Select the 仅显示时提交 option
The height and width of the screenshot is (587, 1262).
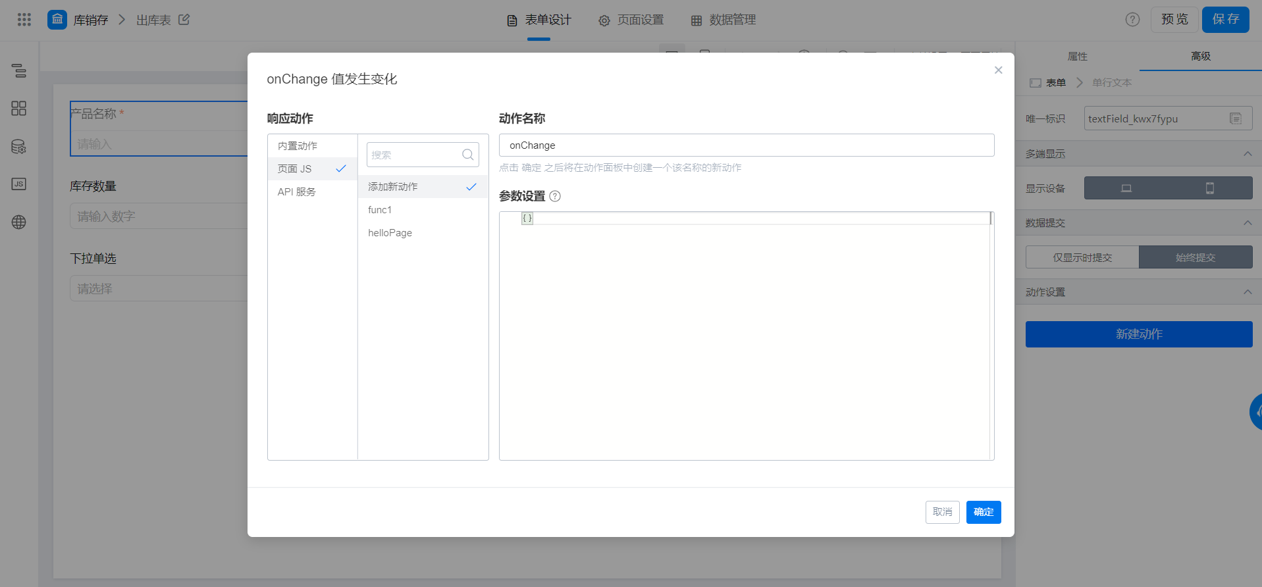click(x=1082, y=257)
